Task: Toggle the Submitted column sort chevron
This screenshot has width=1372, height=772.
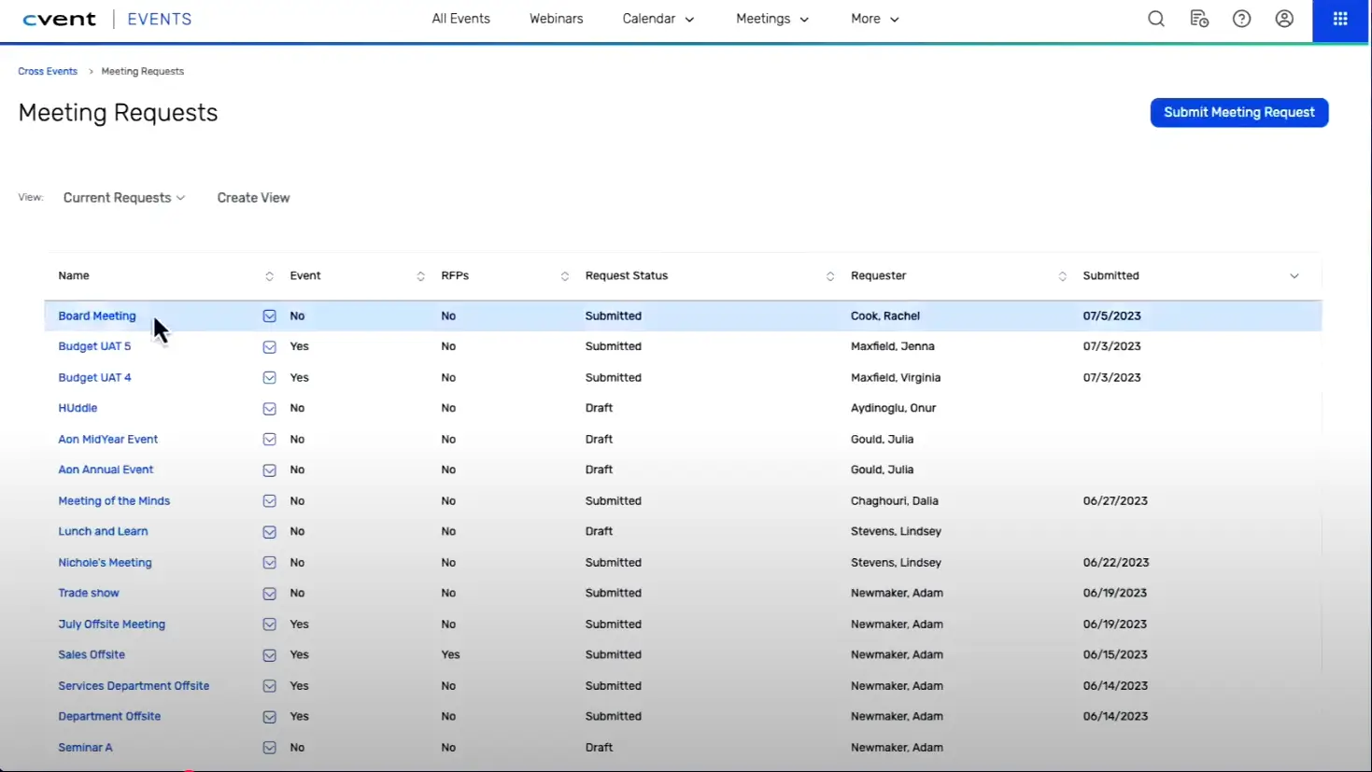Action: click(1294, 276)
